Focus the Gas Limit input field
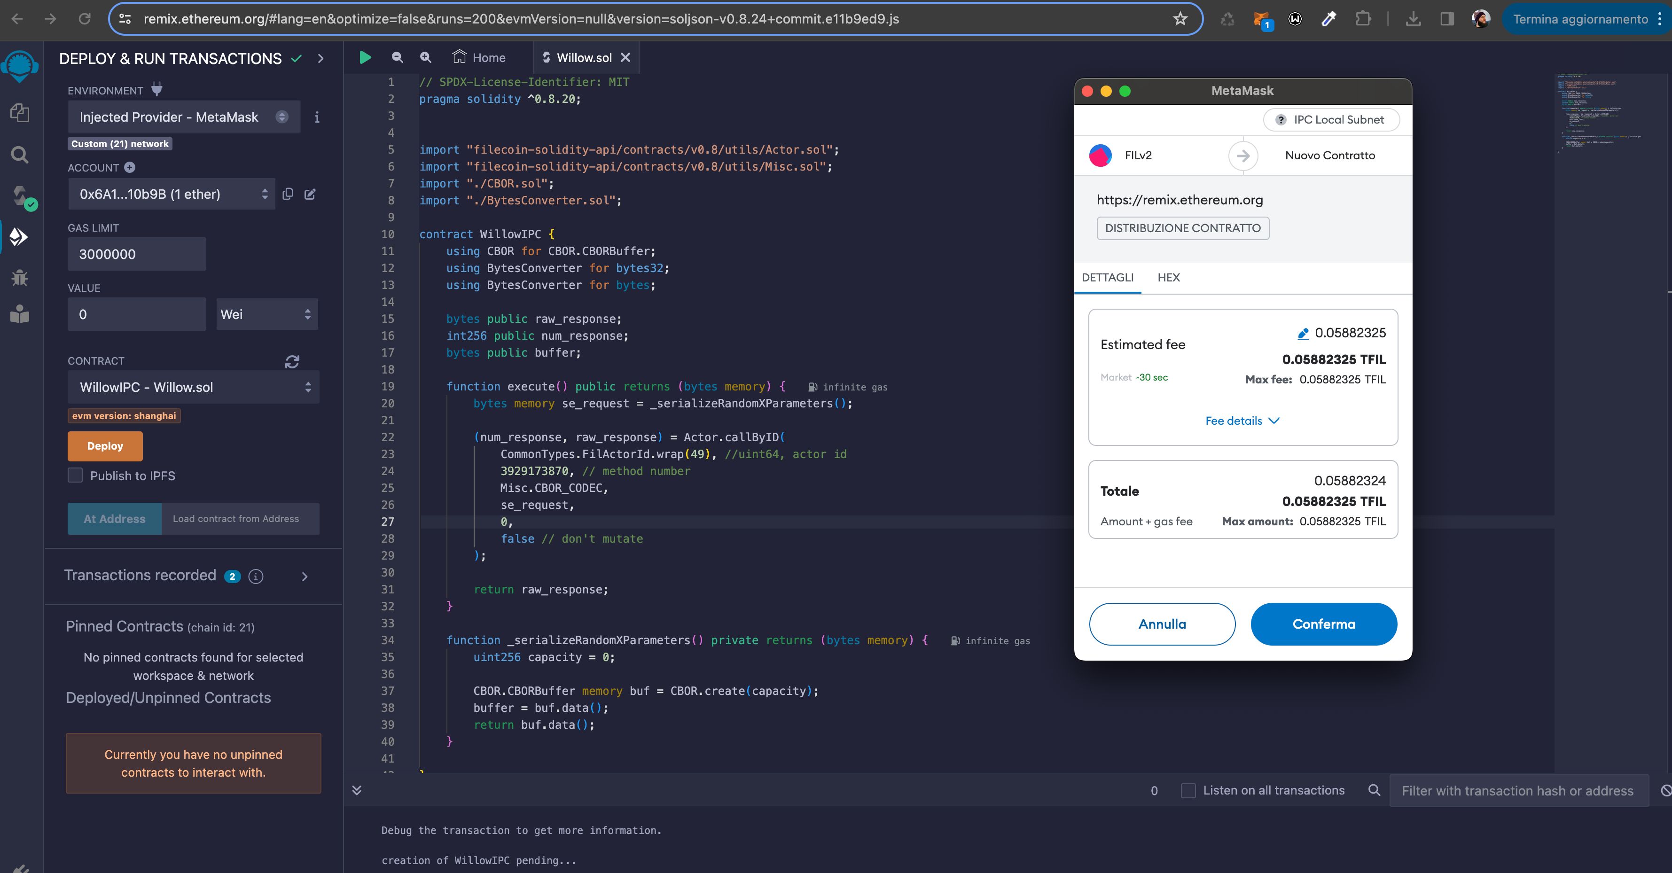 [137, 254]
